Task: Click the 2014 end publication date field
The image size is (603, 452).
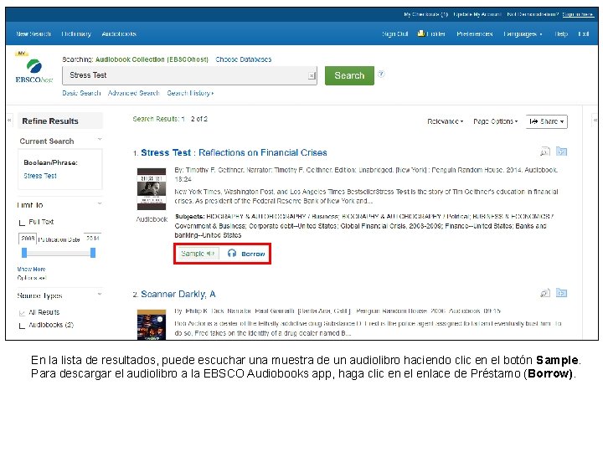Action: click(x=93, y=239)
